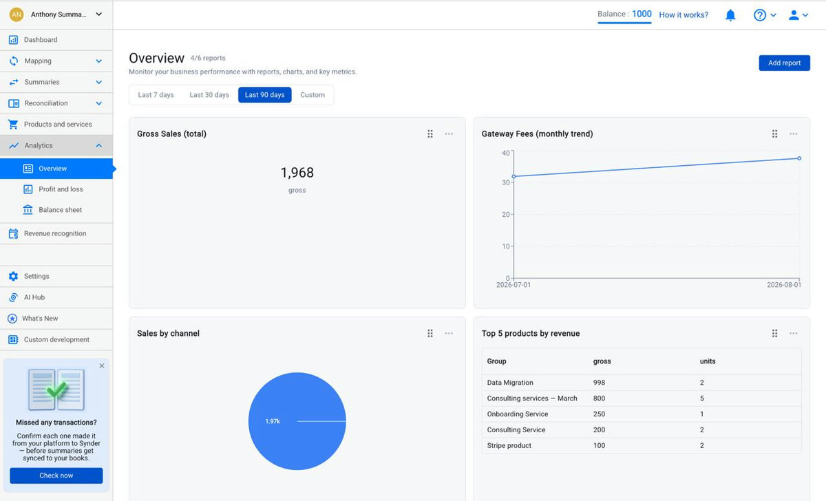Click the Balance sheet bank icon
Screen dimensions: 826x501
pos(28,210)
